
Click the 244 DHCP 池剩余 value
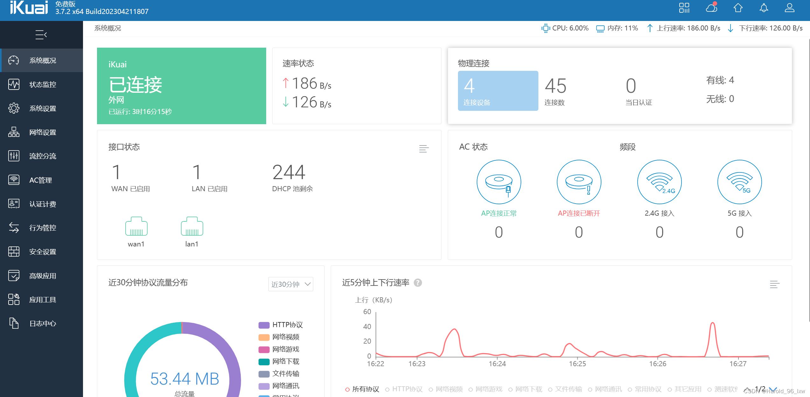coord(289,172)
